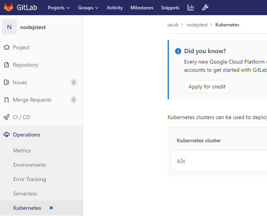Click the Issues board icon
Screen dimensions: 267x216
point(7,82)
